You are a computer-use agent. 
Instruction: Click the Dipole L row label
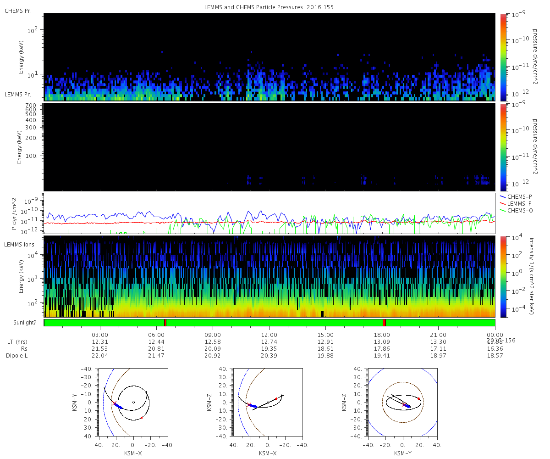18,356
